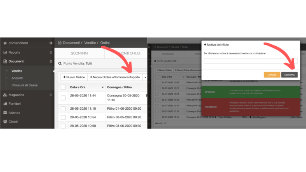Click the Aziende briefcase icon
The height and width of the screenshot is (172, 306).
click(5, 113)
